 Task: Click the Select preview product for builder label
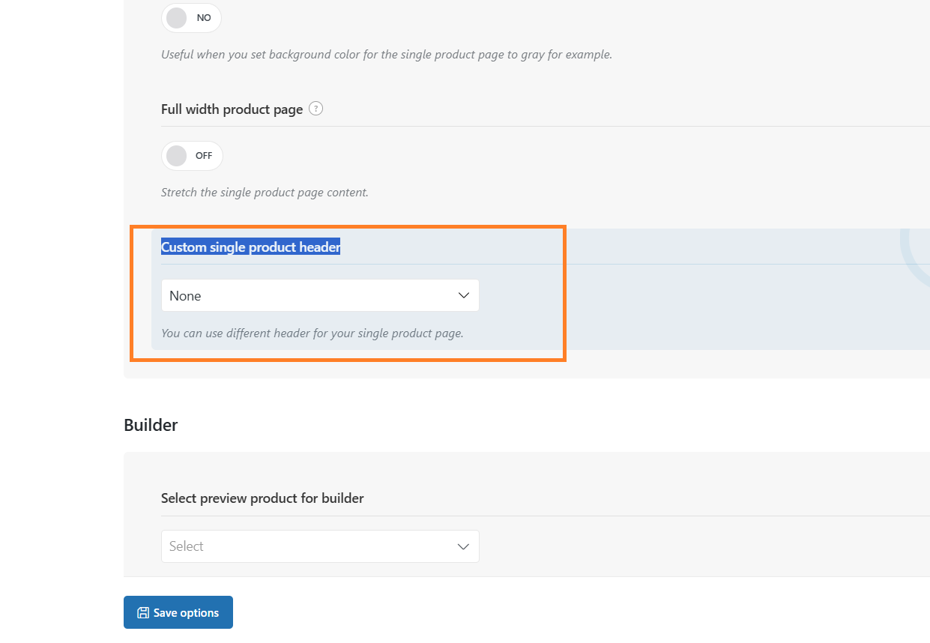tap(262, 498)
